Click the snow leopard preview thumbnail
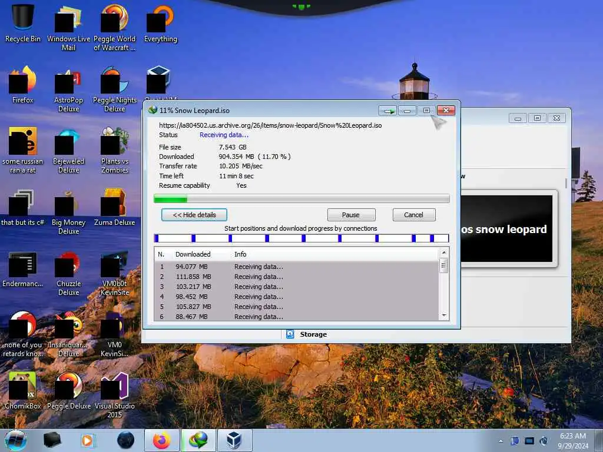Viewport: 603px width, 452px height. [507, 229]
